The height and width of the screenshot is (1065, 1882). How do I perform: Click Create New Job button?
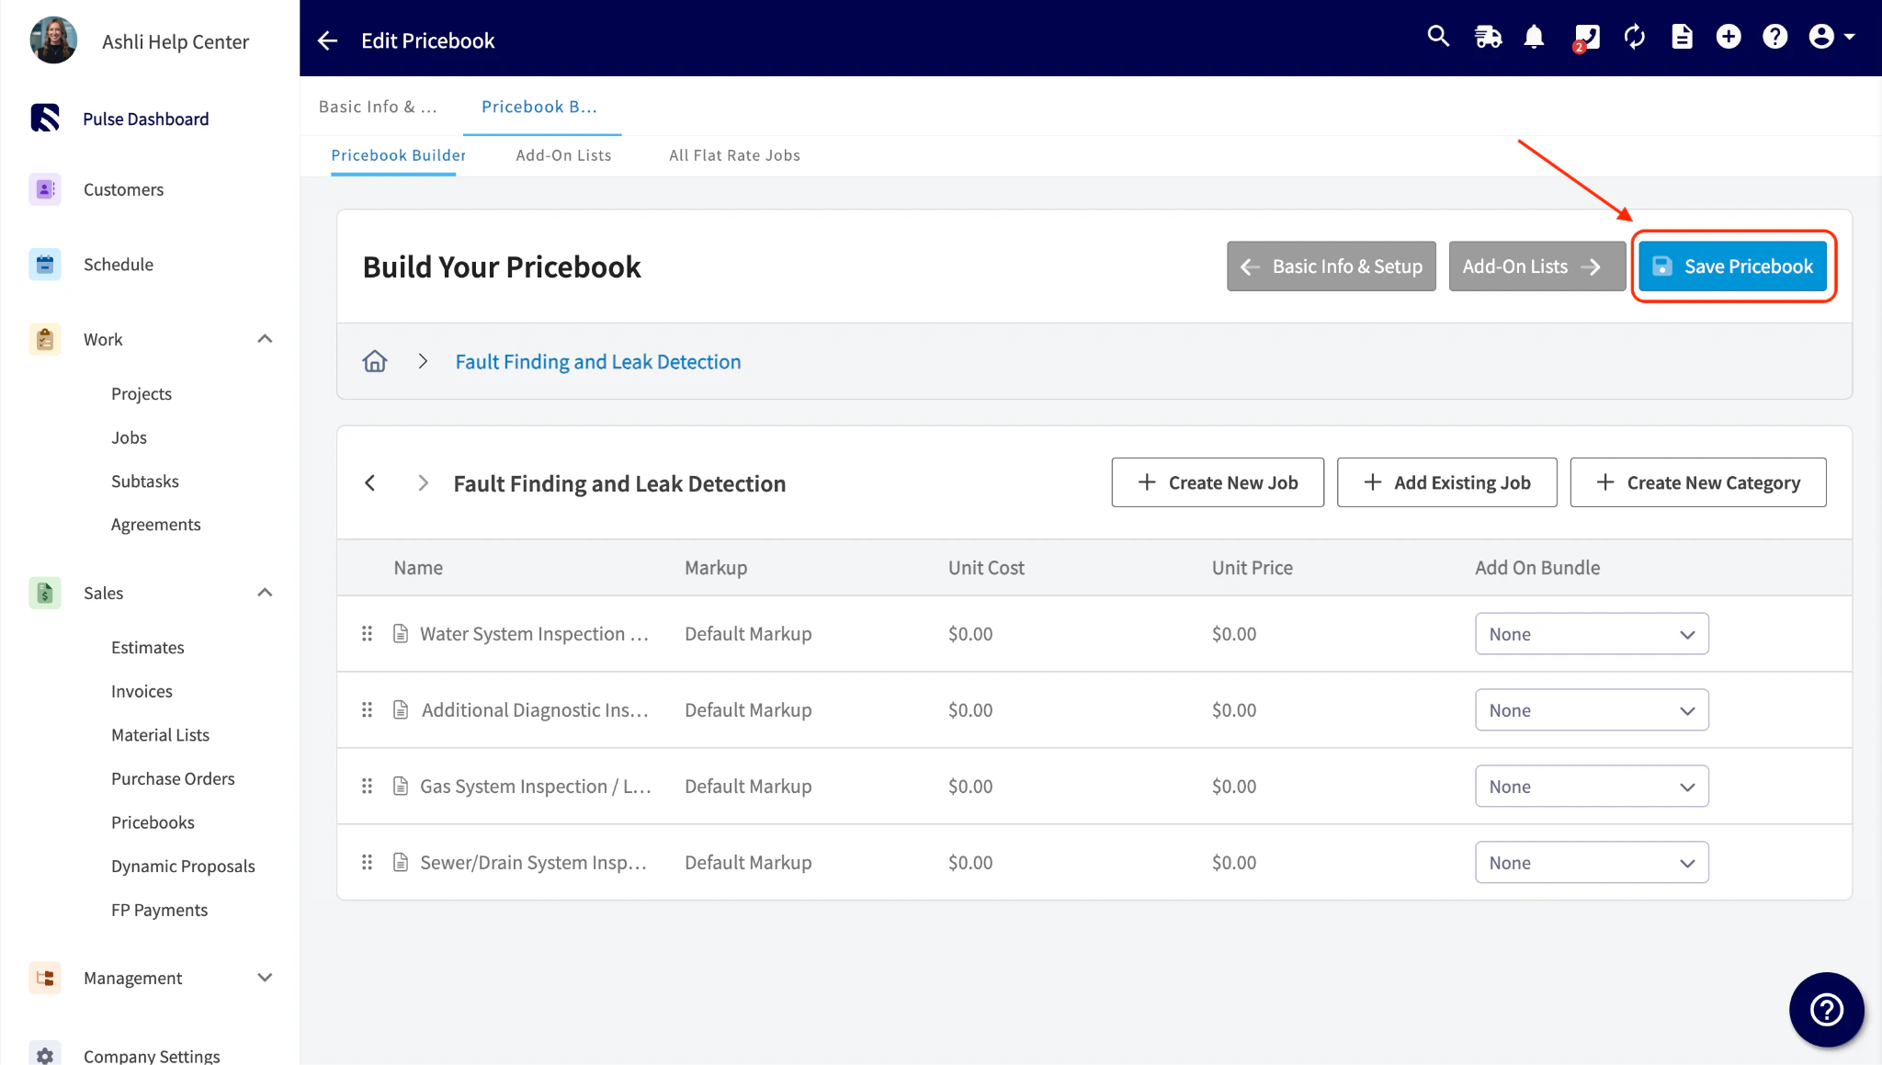[1218, 482]
